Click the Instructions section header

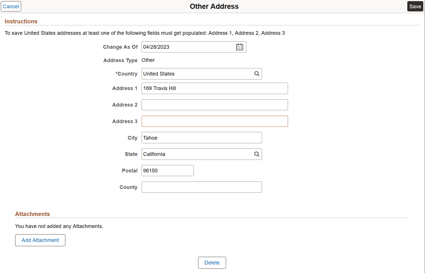point(21,21)
